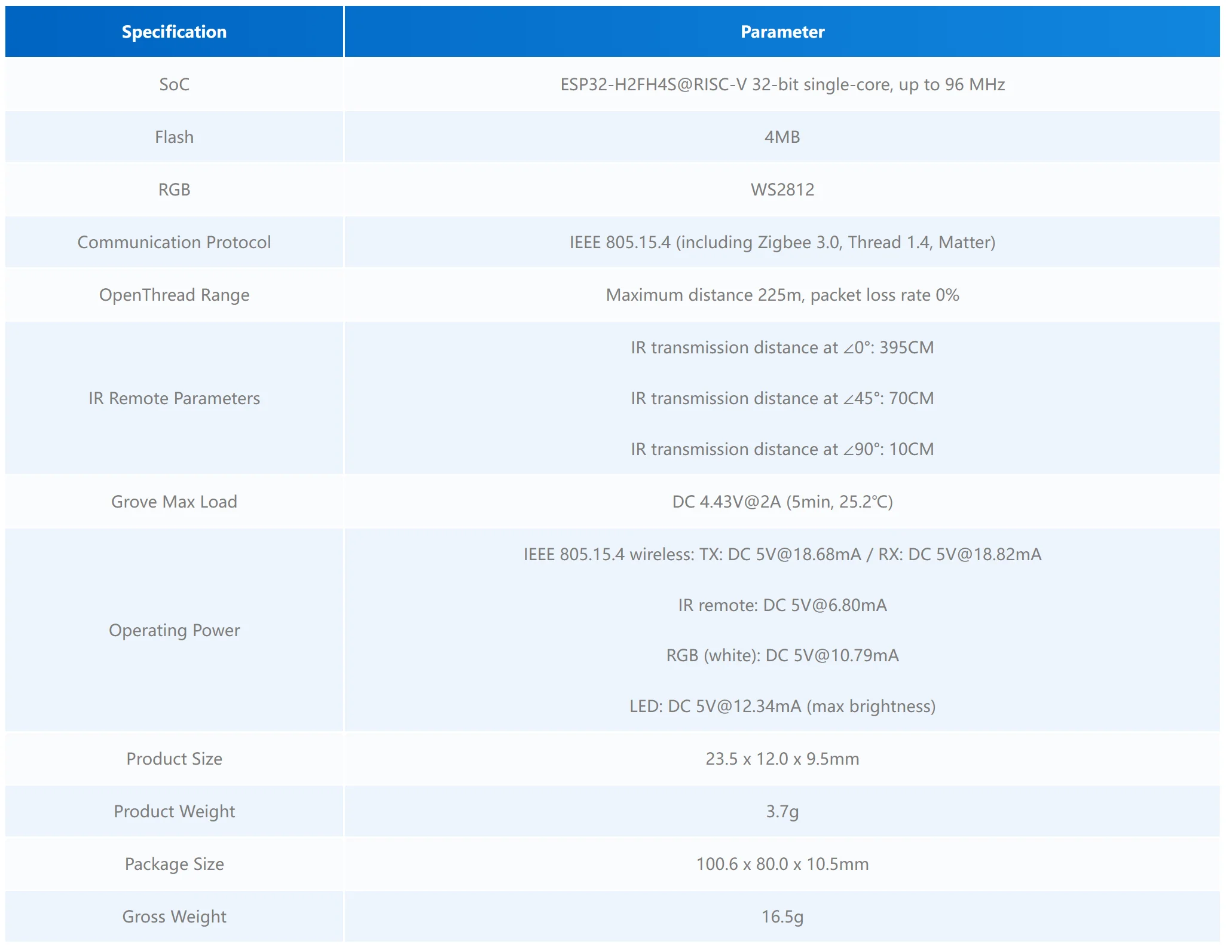Screen dimensions: 1226x950
Task: Select the ESP32-H2FH4S processor description text
Action: point(782,84)
